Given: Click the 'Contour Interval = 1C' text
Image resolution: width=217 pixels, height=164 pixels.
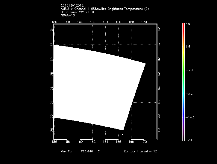Looking at the screenshot, I should coord(140,151).
